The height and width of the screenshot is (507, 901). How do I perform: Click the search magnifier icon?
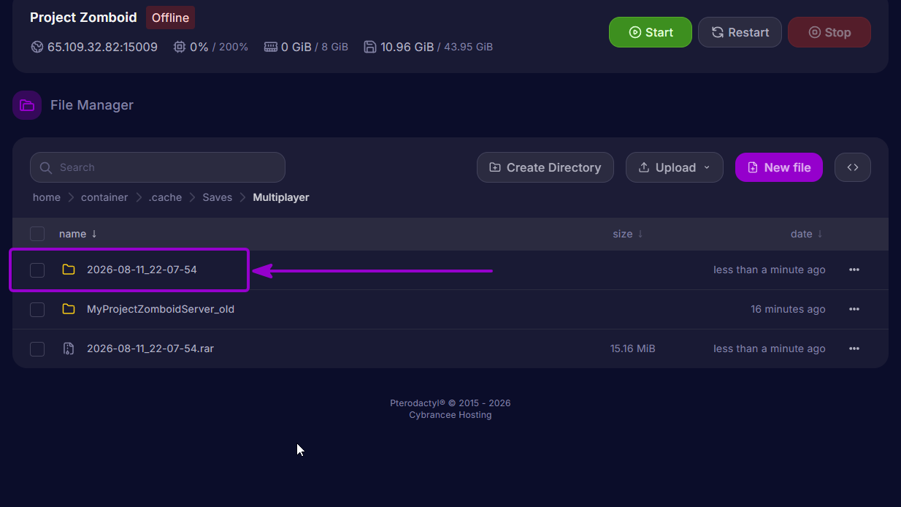coord(46,167)
